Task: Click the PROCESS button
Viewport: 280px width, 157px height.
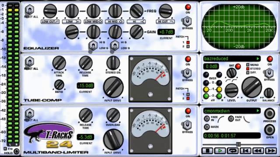Action: tap(269, 113)
